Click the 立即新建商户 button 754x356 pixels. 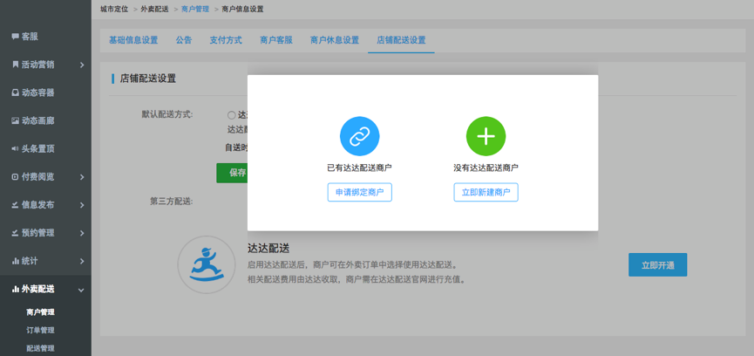click(x=486, y=192)
